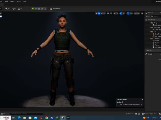The height and width of the screenshot is (120, 161).
Task: Click the '25 actors' count text
Action: click(x=149, y=50)
